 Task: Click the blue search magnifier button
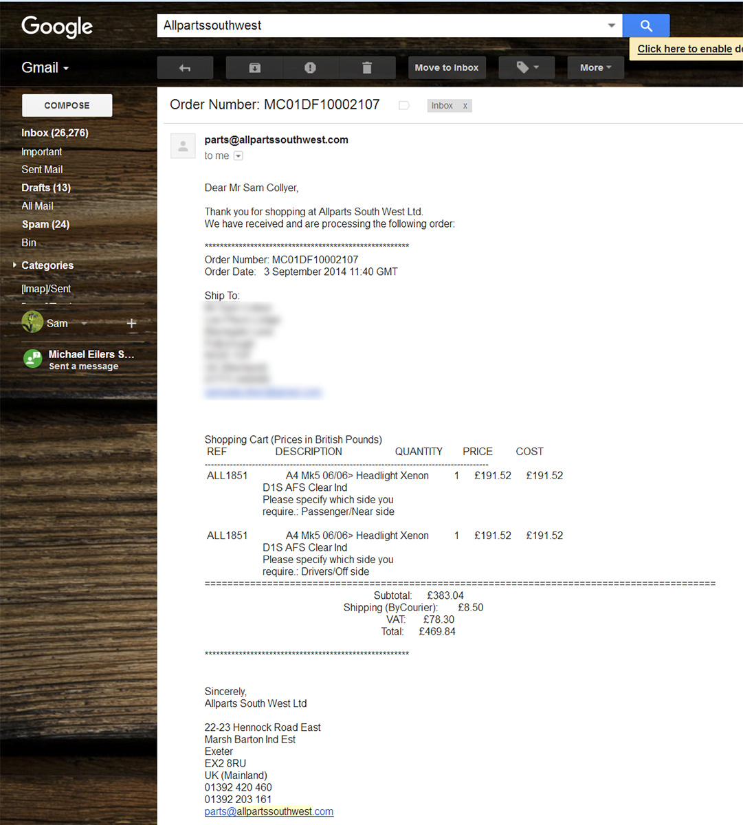tap(645, 26)
